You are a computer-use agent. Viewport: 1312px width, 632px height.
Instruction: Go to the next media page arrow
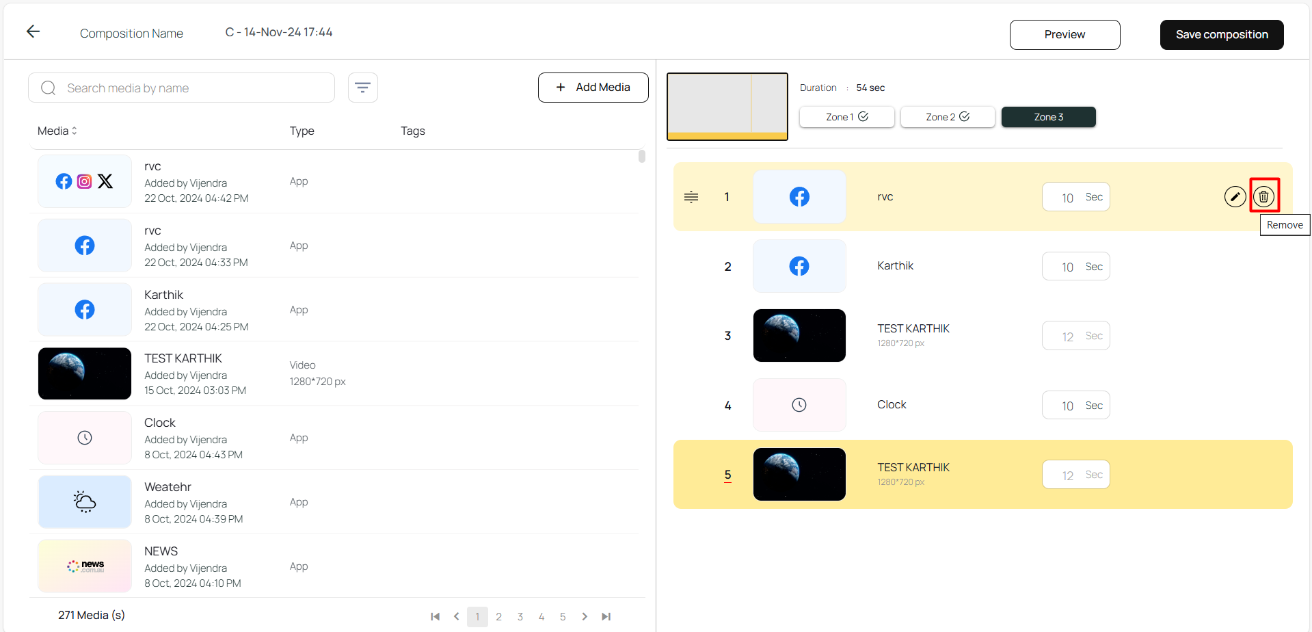pos(585,616)
